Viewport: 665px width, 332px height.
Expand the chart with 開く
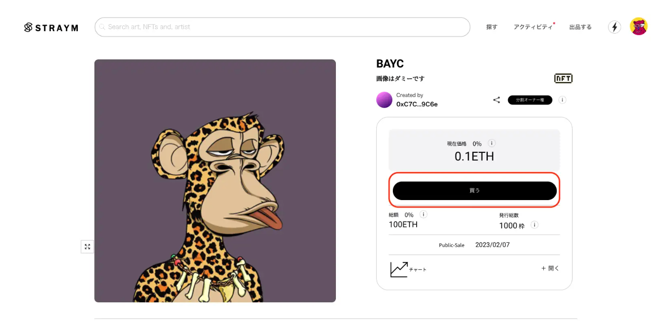tap(550, 268)
